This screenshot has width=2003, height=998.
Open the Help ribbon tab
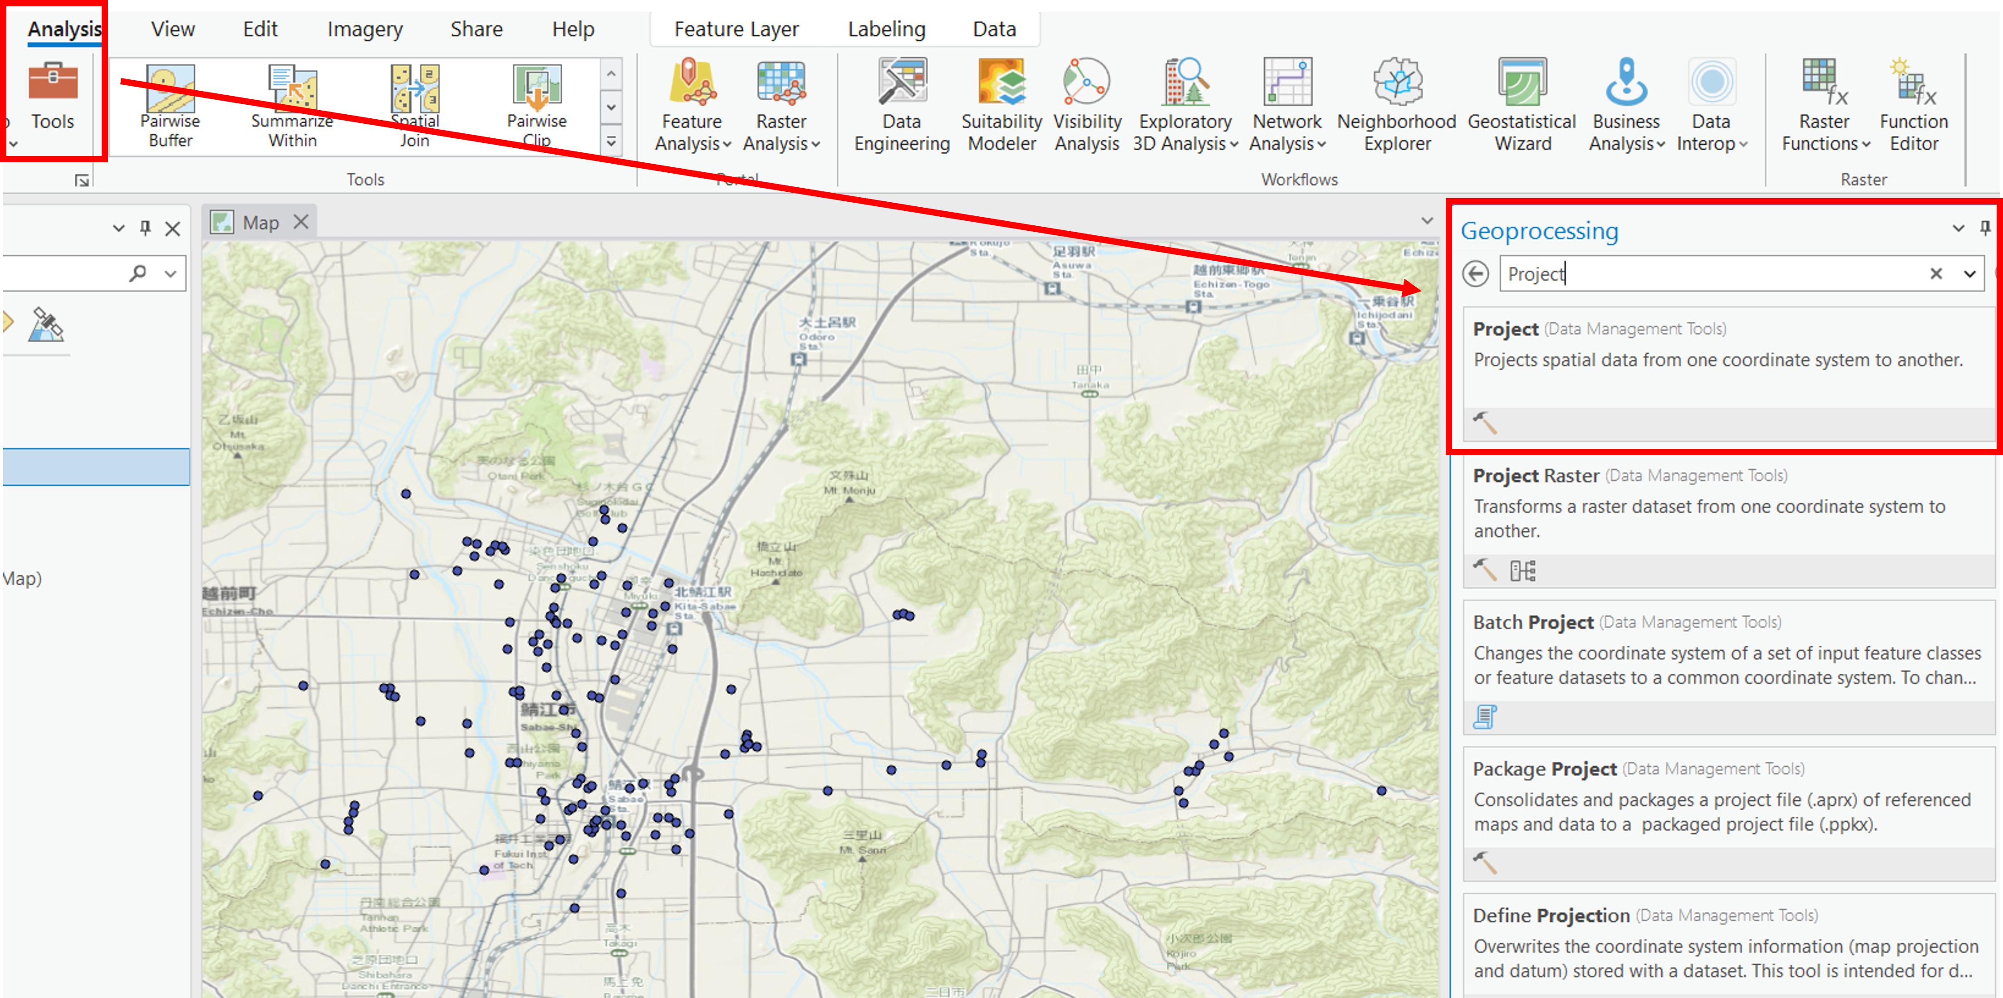click(x=573, y=29)
